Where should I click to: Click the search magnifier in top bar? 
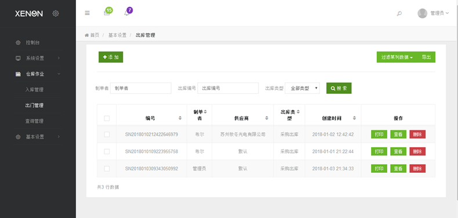(399, 13)
